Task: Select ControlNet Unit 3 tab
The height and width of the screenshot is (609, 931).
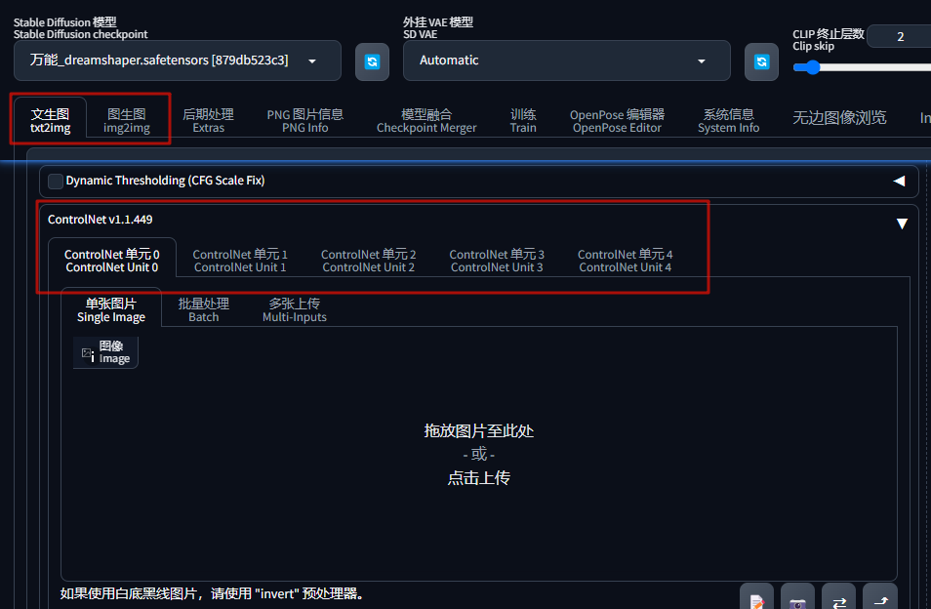Action: (497, 261)
